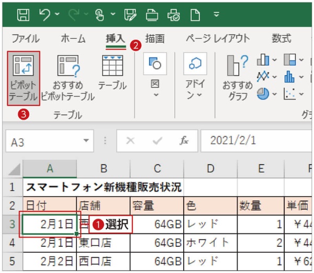Select row 4 header
This screenshot has height=273, width=314.
click(x=13, y=243)
